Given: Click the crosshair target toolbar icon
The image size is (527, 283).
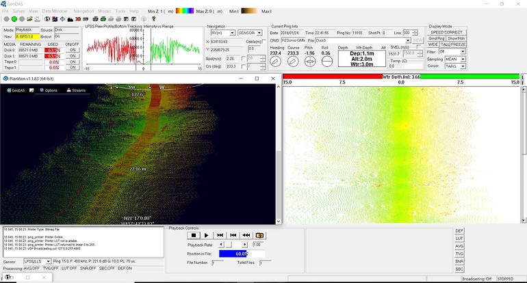Looking at the screenshot, I should pyautogui.click(x=62, y=19).
